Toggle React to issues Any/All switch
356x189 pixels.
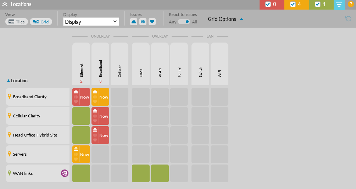click(x=184, y=22)
